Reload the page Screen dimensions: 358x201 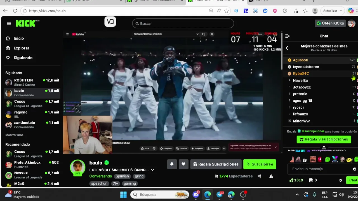[x=15, y=11]
